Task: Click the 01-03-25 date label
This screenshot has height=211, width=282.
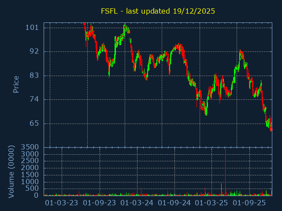Action: click(x=212, y=203)
